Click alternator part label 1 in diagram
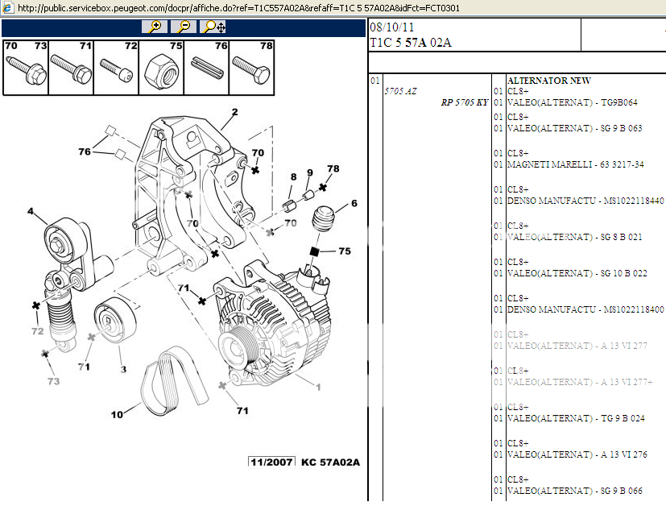Screen dimensions: 666x506 tap(318, 388)
